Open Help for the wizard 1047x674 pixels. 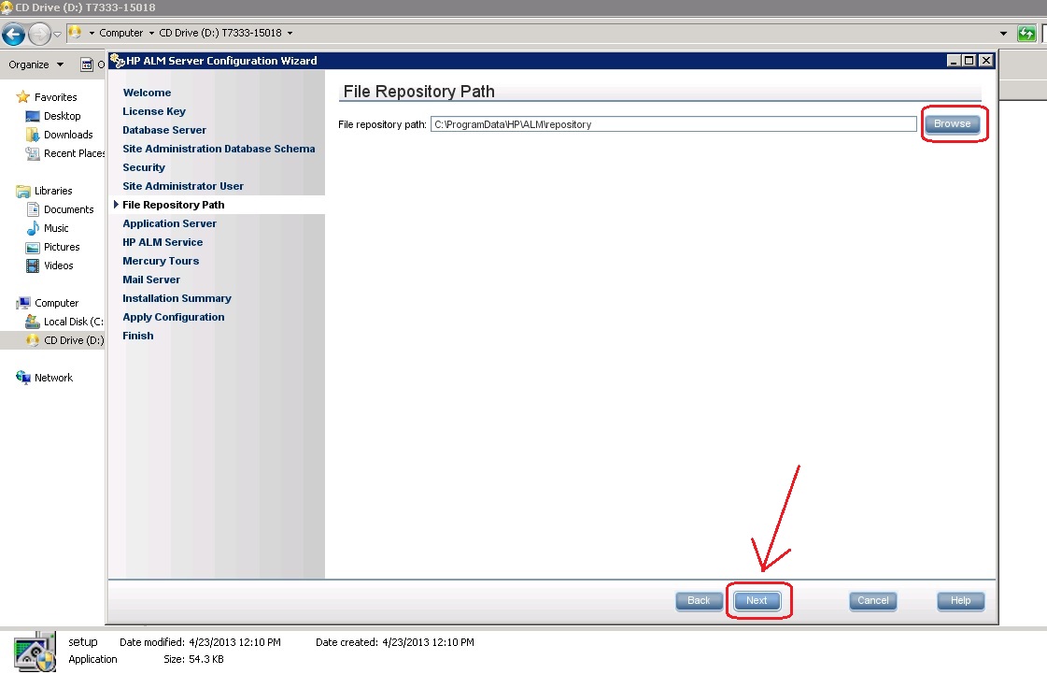tap(960, 600)
